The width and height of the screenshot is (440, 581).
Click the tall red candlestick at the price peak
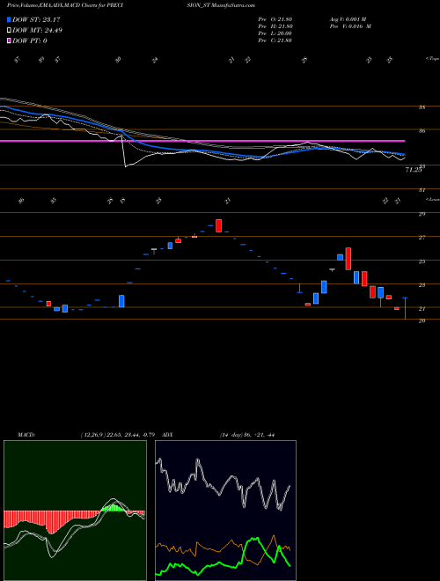tap(219, 225)
